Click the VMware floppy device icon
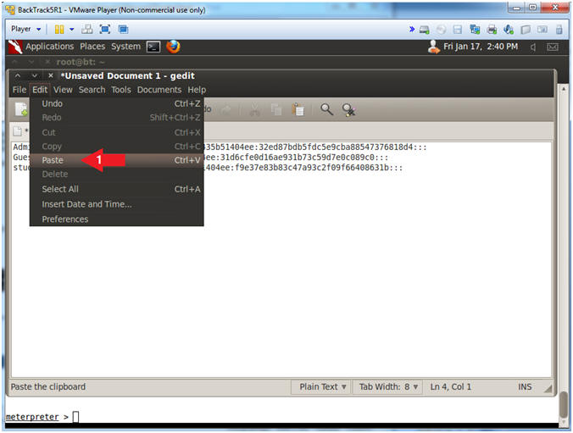The width and height of the screenshot is (573, 433). (458, 30)
